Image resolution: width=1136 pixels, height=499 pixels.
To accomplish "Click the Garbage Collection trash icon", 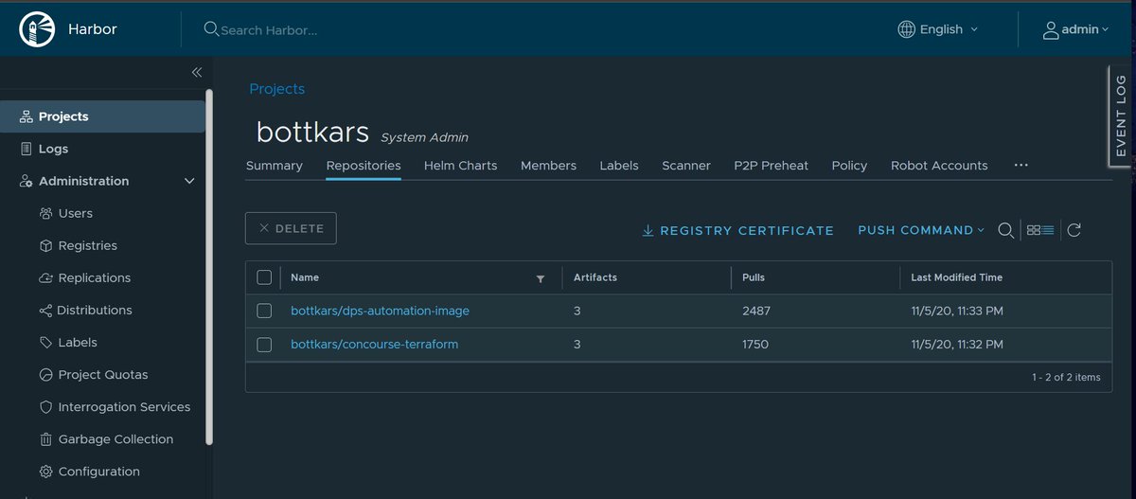I will click(x=45, y=438).
